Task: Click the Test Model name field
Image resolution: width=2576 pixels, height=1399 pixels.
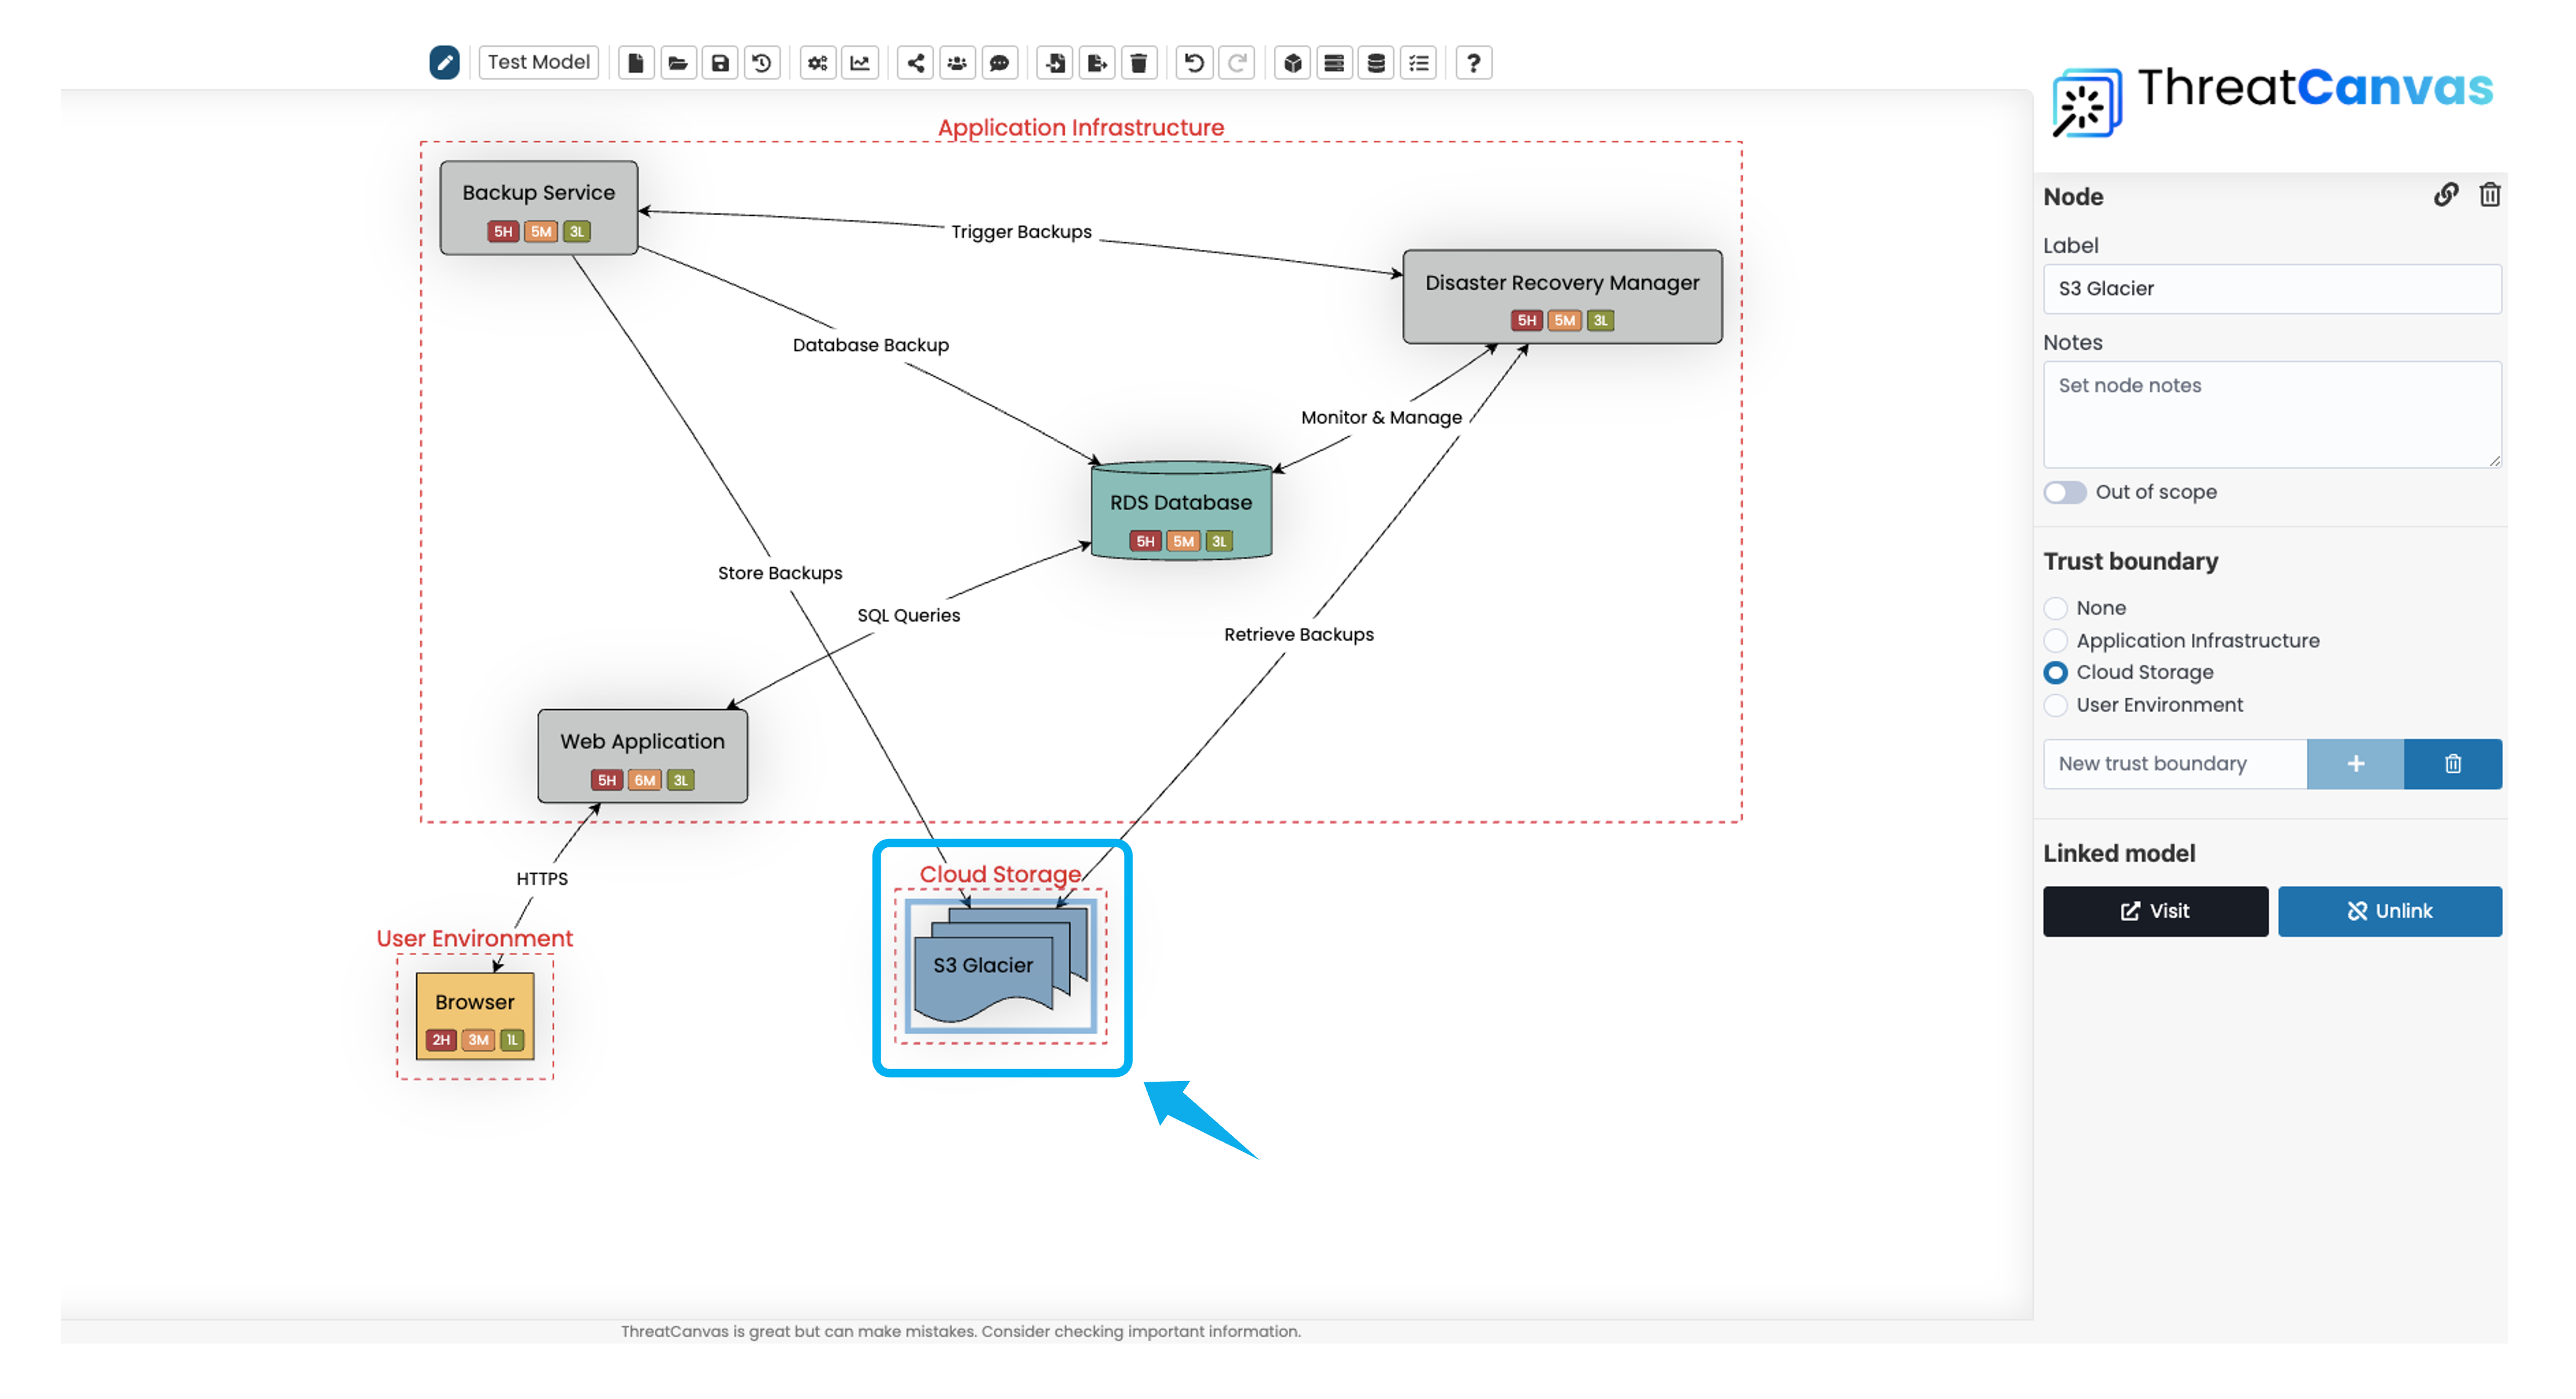Action: [x=538, y=62]
